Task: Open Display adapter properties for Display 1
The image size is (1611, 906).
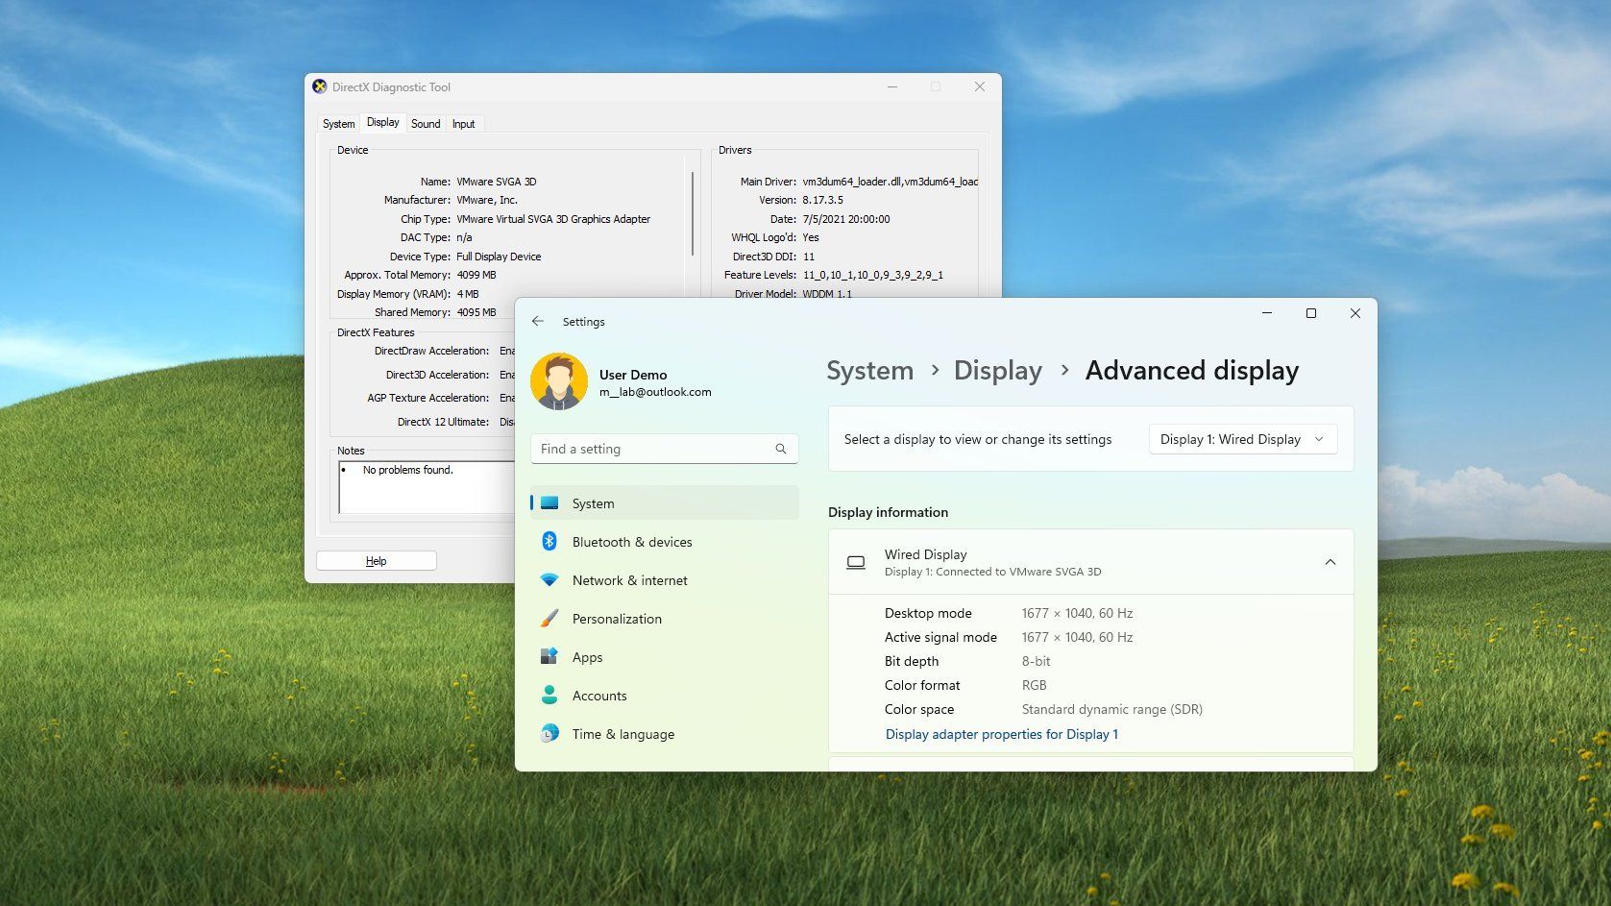Action: [x=1002, y=734]
